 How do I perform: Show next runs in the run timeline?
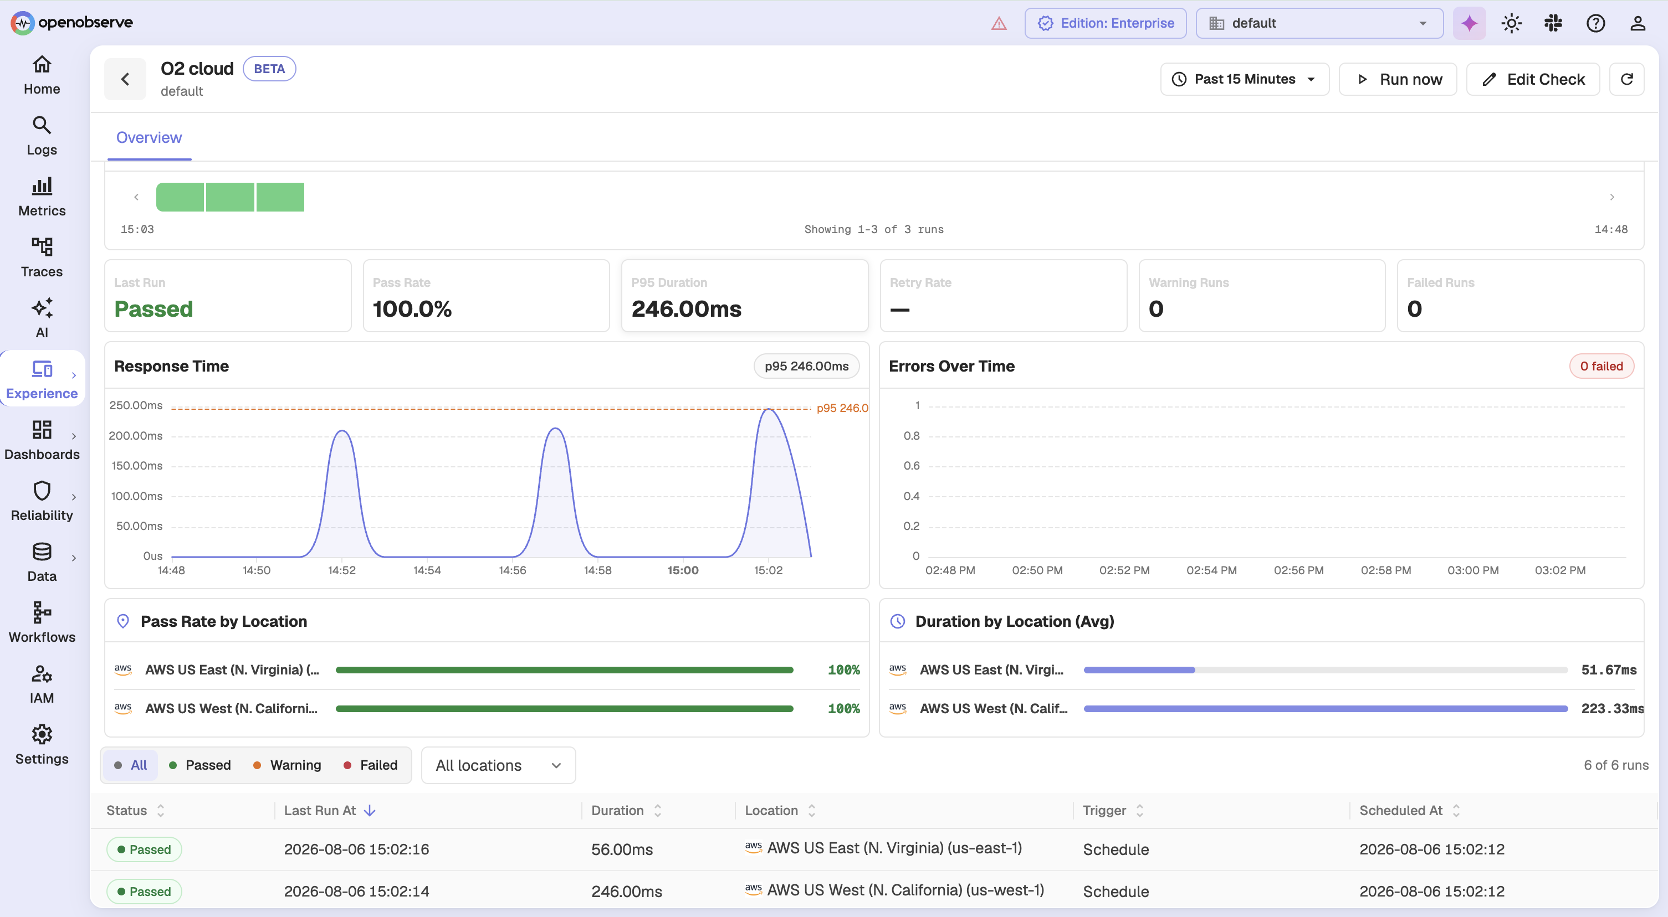[x=1611, y=197]
